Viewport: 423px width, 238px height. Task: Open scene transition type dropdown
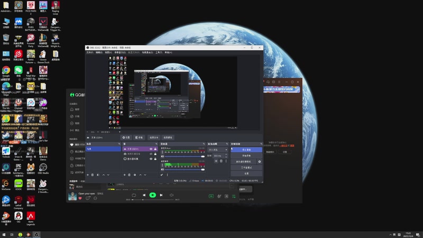coord(218,150)
